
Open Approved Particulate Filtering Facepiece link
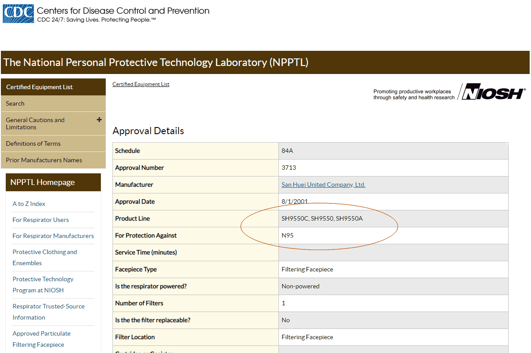[x=41, y=339]
